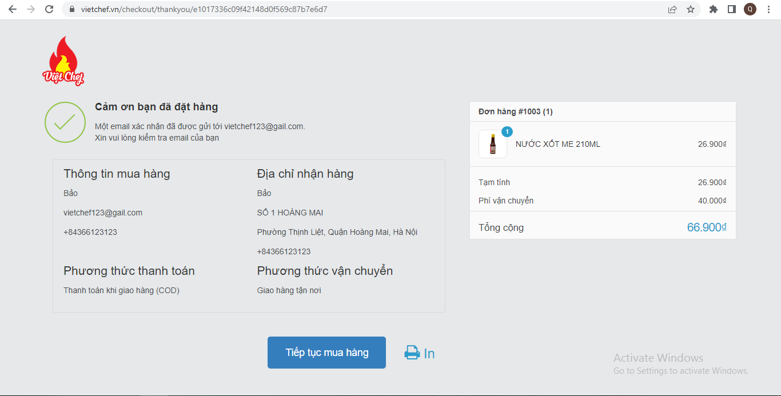
Task: Reload the current page
Action: [49, 9]
